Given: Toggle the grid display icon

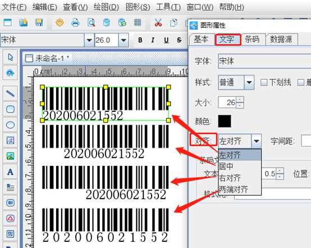Looking at the screenshot, I should coord(138,22).
